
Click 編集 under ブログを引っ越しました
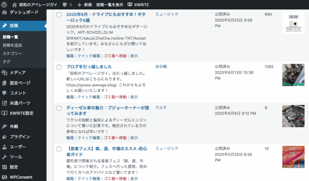tap(70, 97)
